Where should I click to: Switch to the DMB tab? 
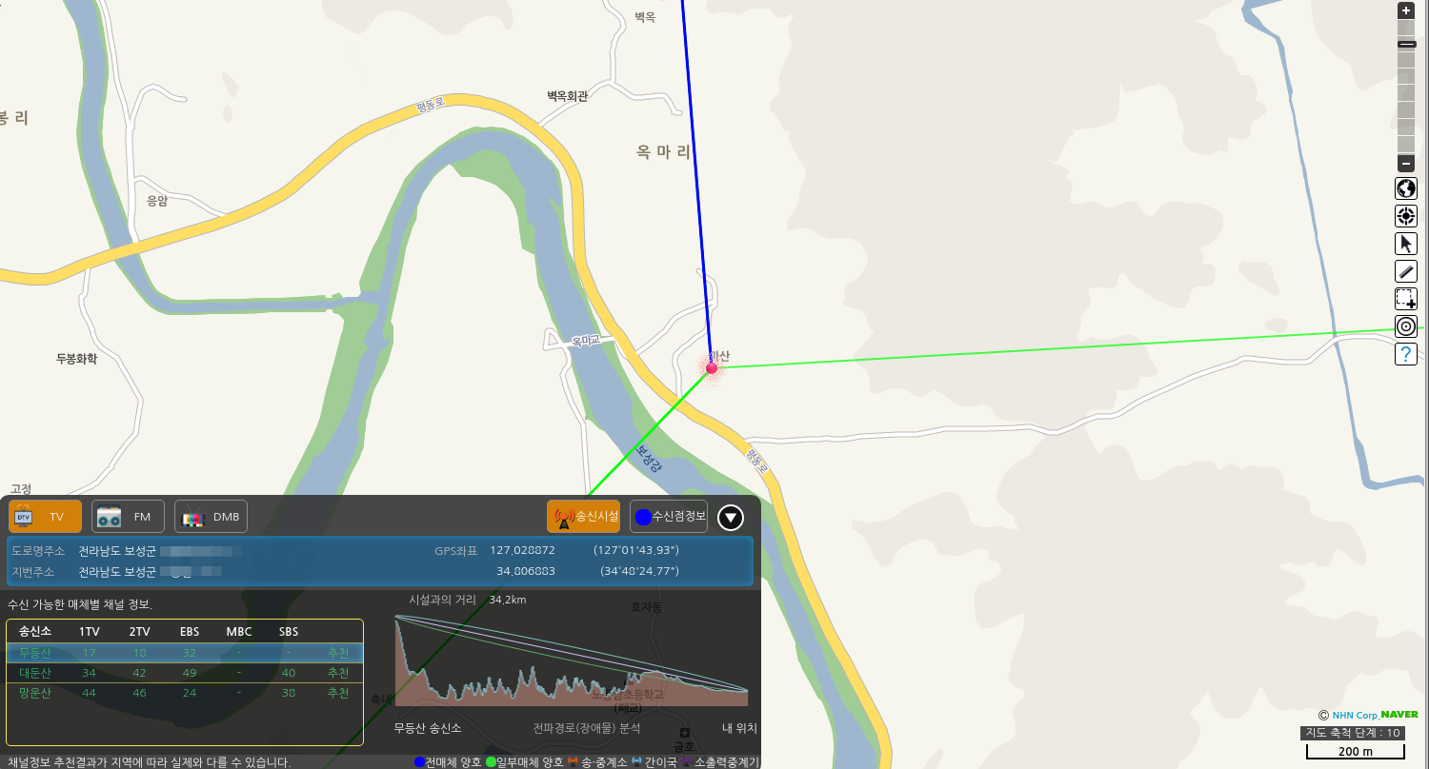coord(211,517)
